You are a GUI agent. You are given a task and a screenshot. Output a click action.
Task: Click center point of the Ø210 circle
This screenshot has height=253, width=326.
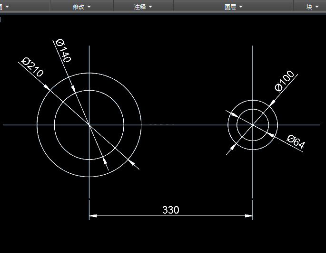coord(89,125)
